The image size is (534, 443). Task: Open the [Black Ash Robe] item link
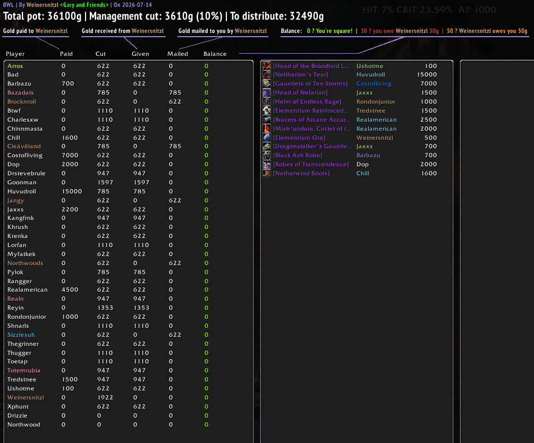point(298,155)
